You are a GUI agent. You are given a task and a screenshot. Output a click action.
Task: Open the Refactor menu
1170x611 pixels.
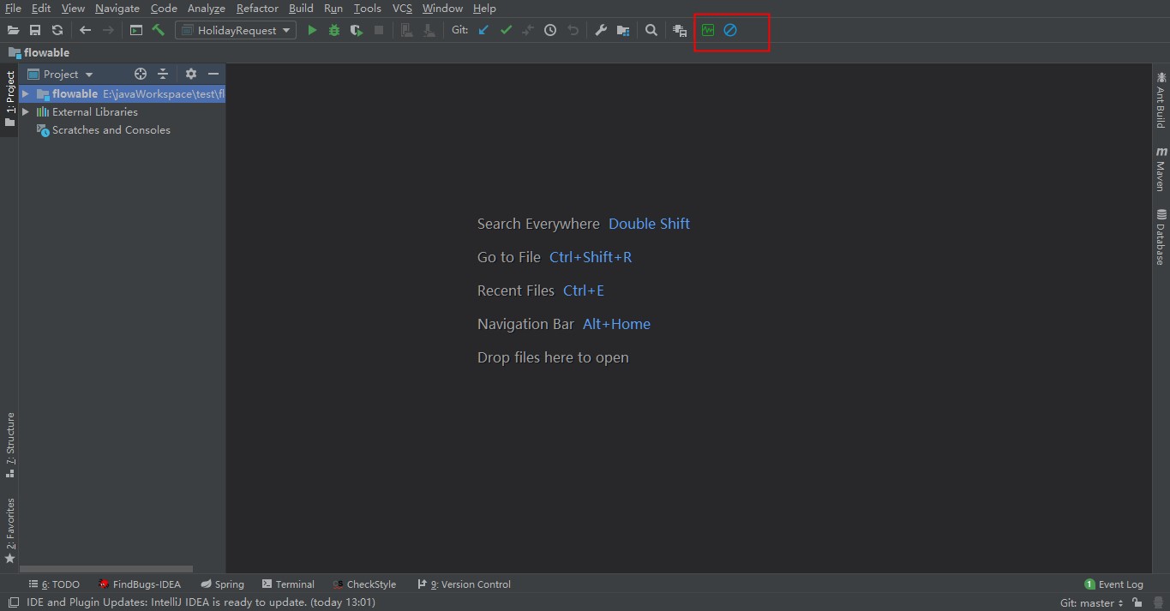257,9
